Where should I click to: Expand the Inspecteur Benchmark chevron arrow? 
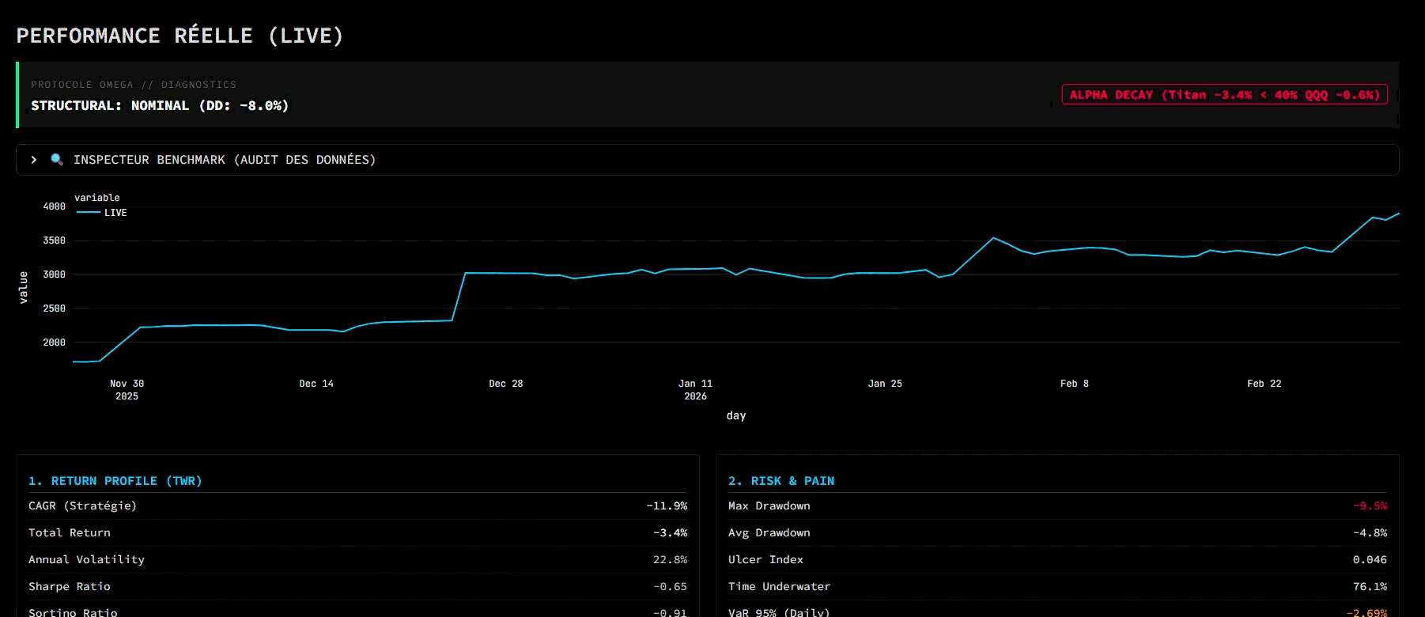(x=33, y=160)
